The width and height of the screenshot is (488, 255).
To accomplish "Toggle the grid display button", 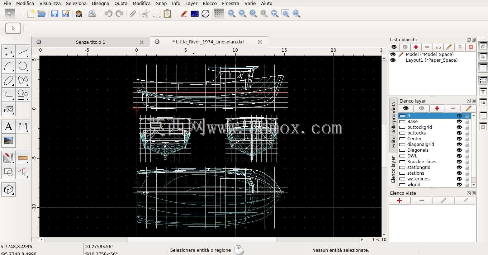I will (x=219, y=14).
